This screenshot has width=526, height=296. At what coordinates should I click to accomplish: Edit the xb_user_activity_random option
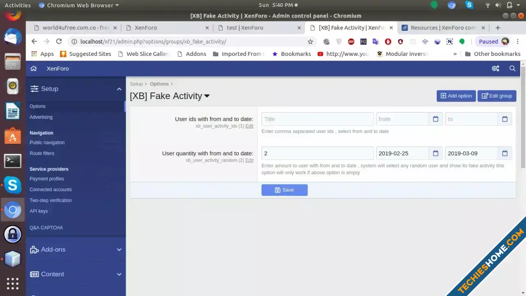tap(249, 160)
